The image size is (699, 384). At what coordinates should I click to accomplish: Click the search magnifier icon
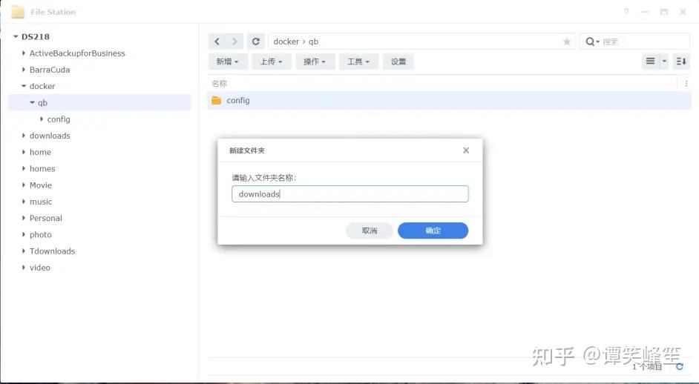(x=590, y=42)
